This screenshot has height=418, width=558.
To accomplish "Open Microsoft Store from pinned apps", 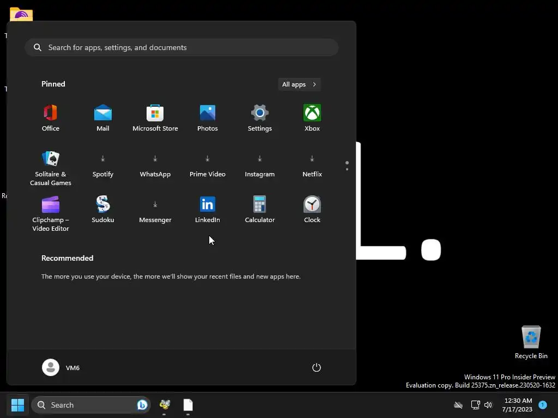I will [155, 118].
